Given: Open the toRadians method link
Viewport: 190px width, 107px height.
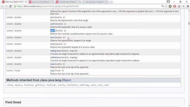Looking at the screenshot, I should 56,57.
